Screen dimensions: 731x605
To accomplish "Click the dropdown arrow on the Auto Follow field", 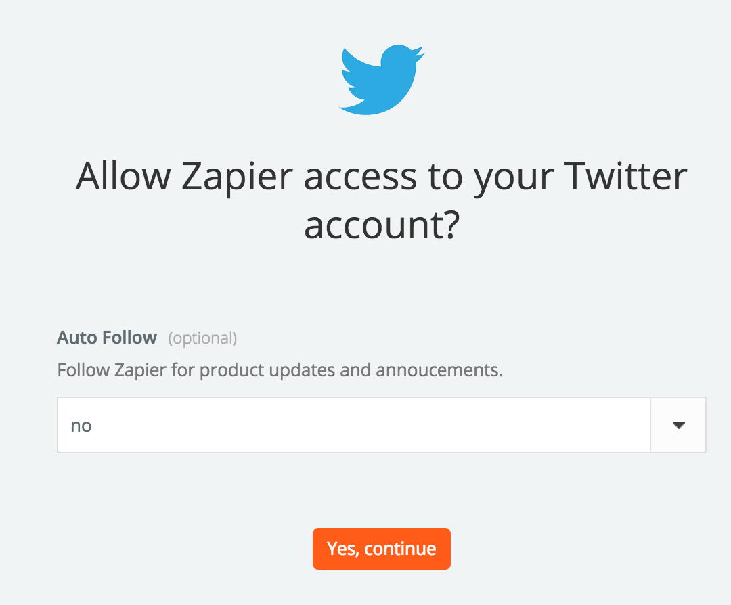I will tap(678, 424).
